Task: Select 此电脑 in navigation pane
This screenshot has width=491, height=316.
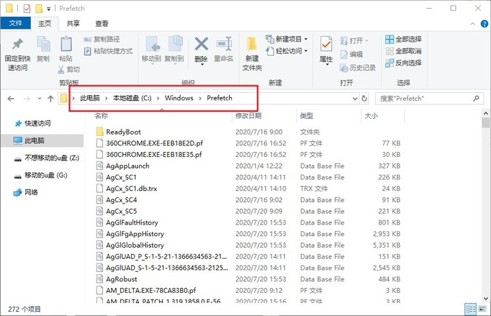Action: [42, 141]
